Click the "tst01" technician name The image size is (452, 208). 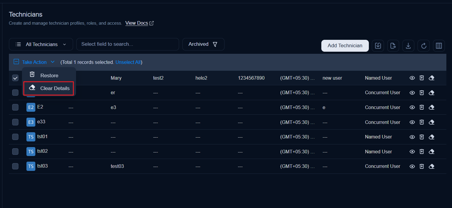point(42,136)
